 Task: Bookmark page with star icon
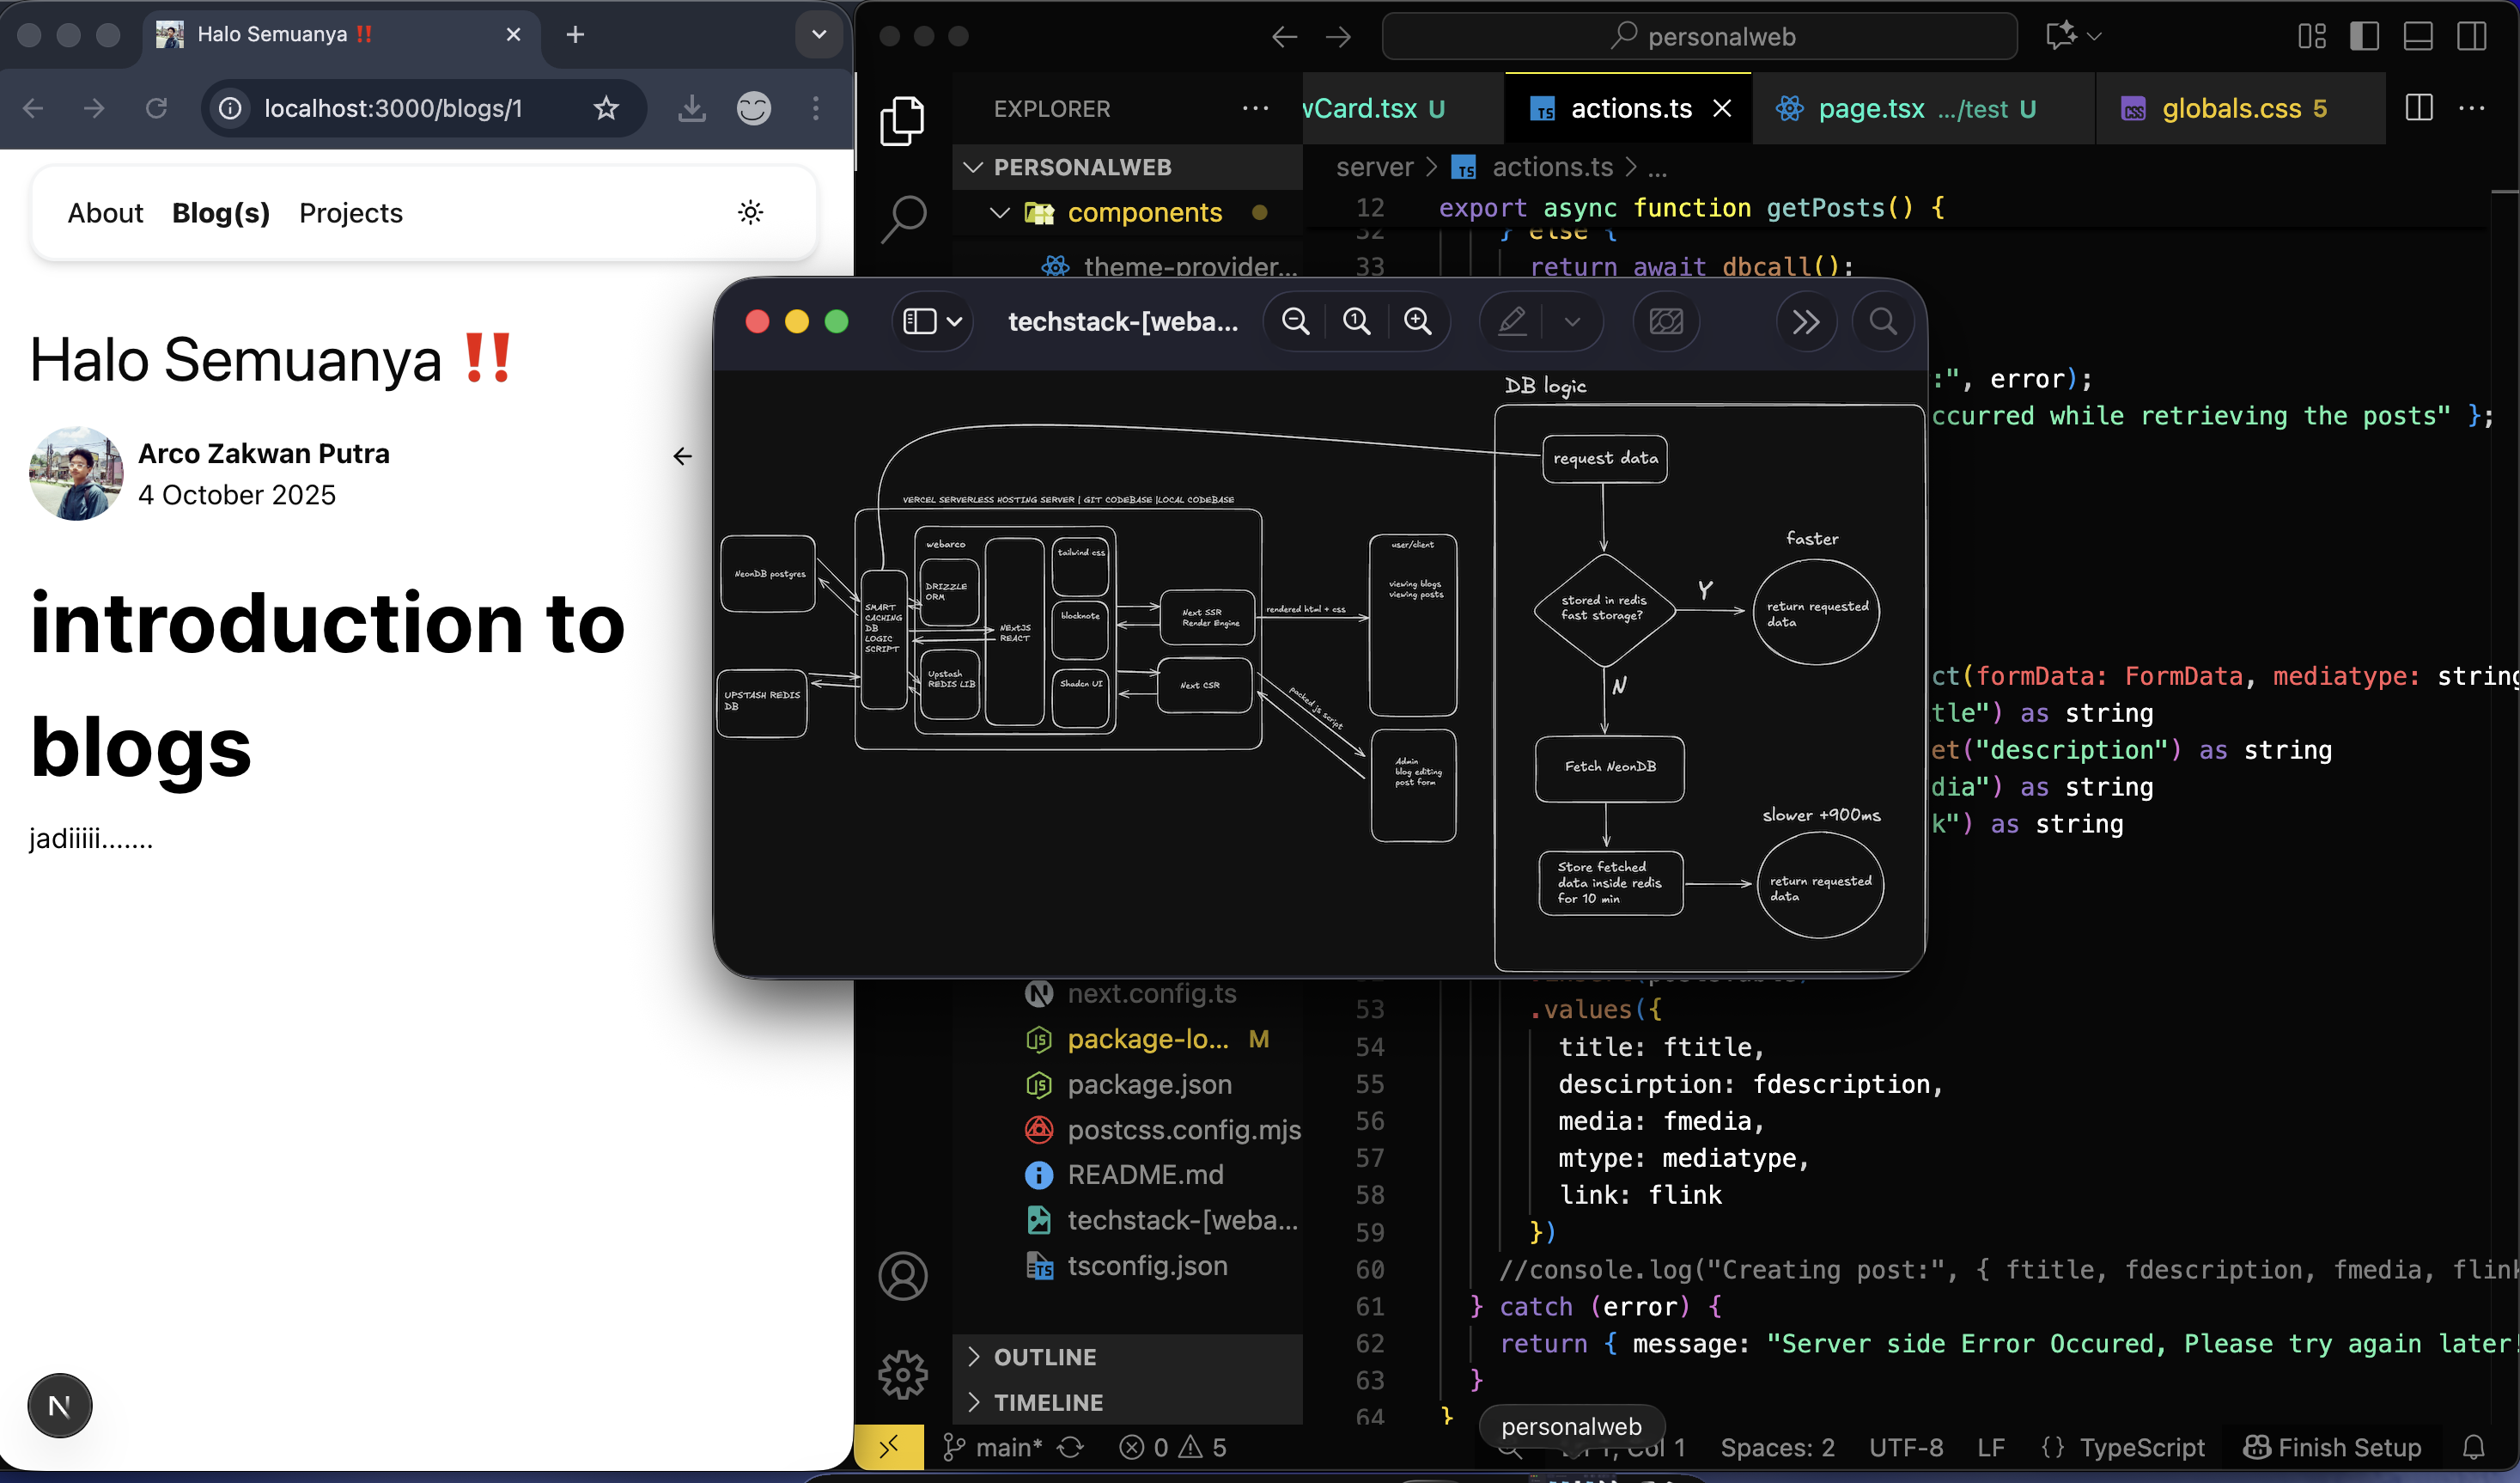coord(606,108)
